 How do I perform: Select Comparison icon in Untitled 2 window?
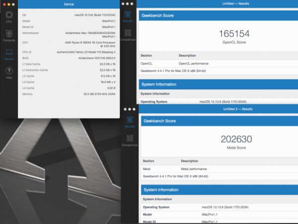130,141
